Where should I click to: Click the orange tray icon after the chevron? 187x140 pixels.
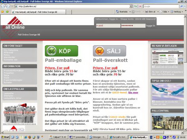(x=157, y=137)
